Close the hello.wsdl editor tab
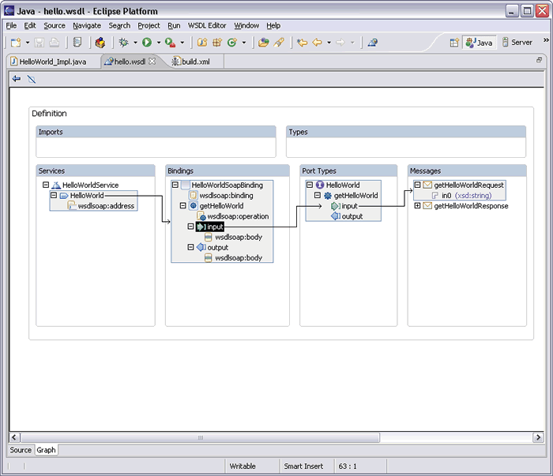 point(152,62)
